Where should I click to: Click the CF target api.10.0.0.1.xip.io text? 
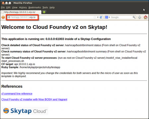[18, 64]
